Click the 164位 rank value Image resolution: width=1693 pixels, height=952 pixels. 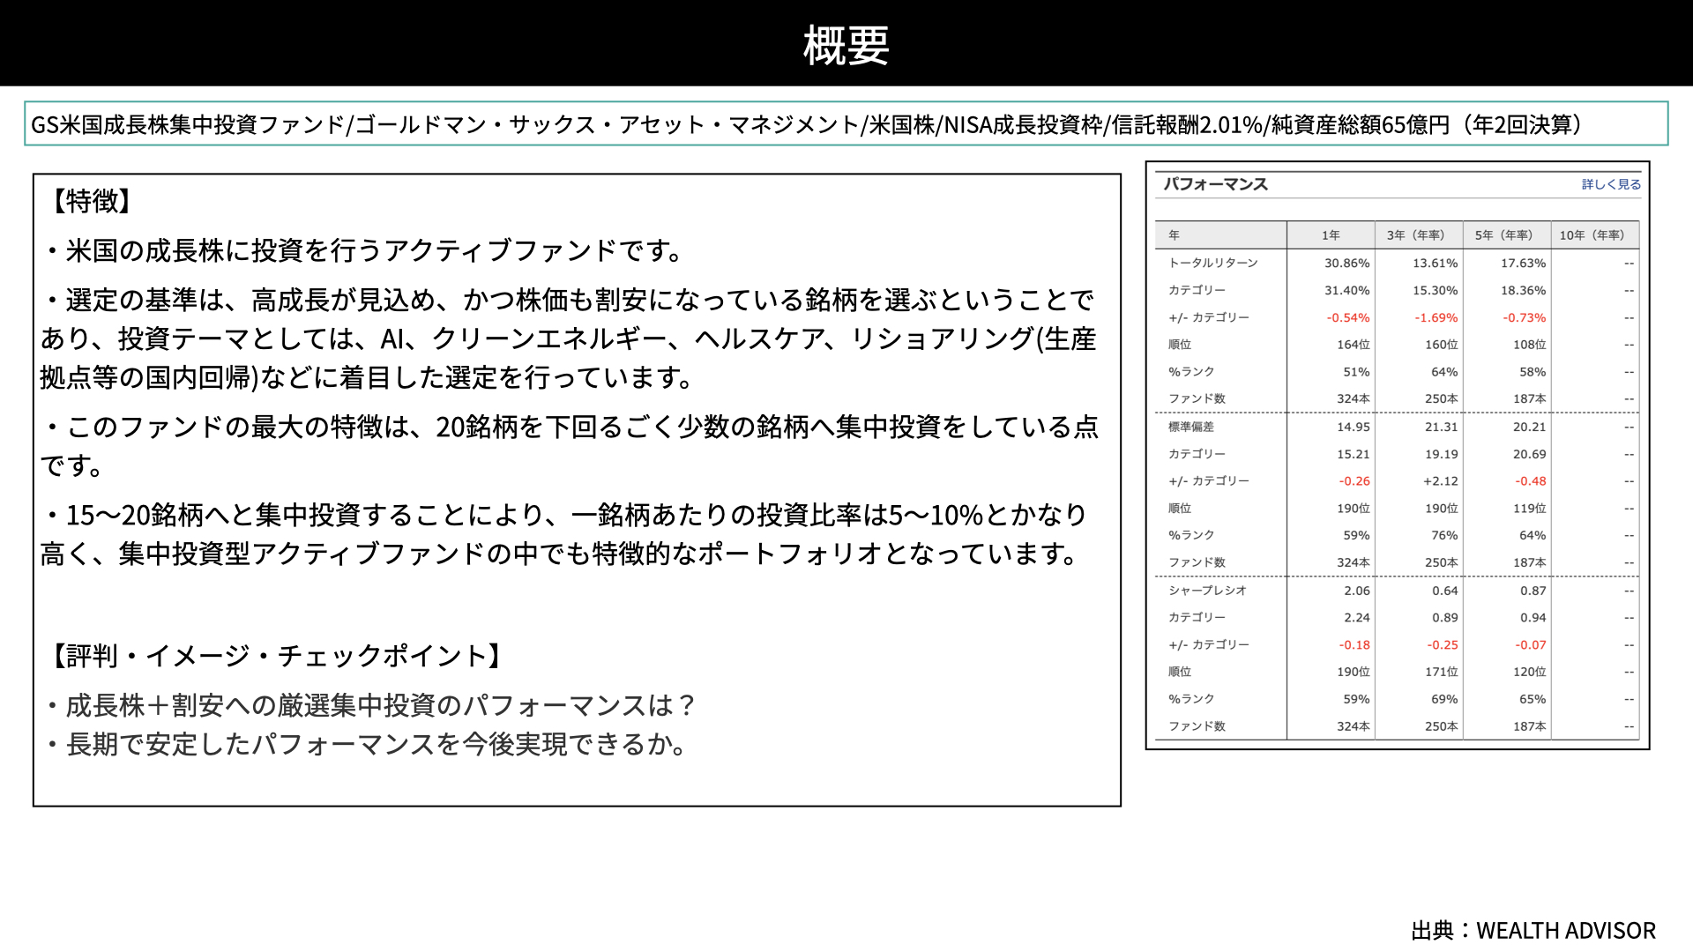(x=1354, y=345)
